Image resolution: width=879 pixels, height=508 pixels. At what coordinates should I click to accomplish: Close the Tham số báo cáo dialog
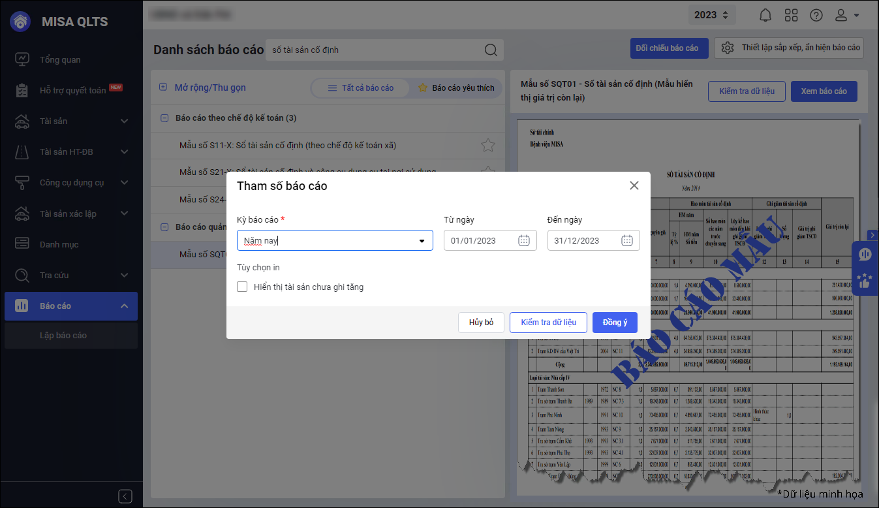pyautogui.click(x=634, y=186)
